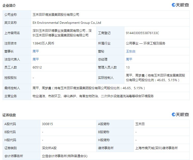Select A-share short name 玉禾田
Screen dimensions: 193x160
pos(140,124)
